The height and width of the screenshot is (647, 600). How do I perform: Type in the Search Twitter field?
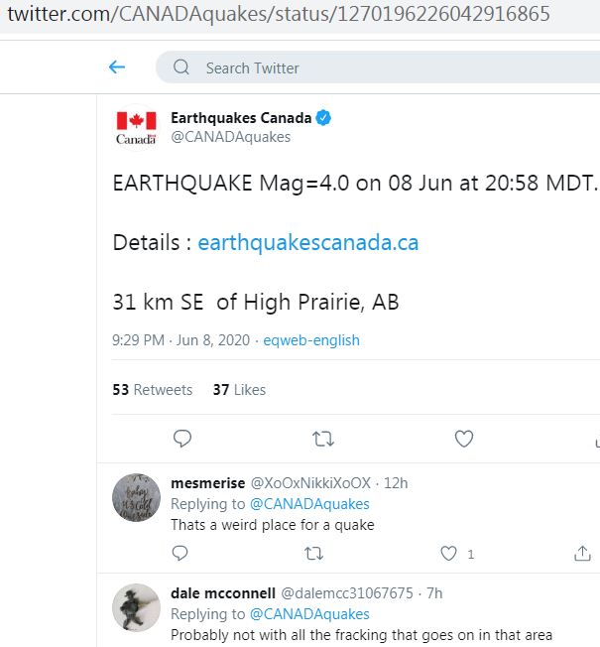click(377, 67)
